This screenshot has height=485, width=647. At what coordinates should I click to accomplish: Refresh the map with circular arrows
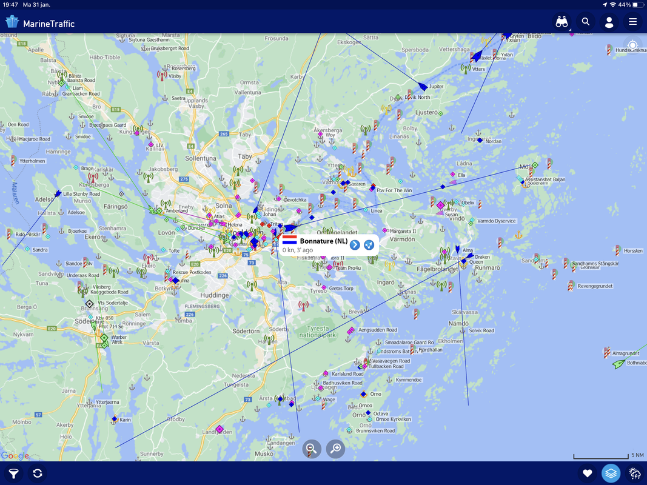coord(38,473)
